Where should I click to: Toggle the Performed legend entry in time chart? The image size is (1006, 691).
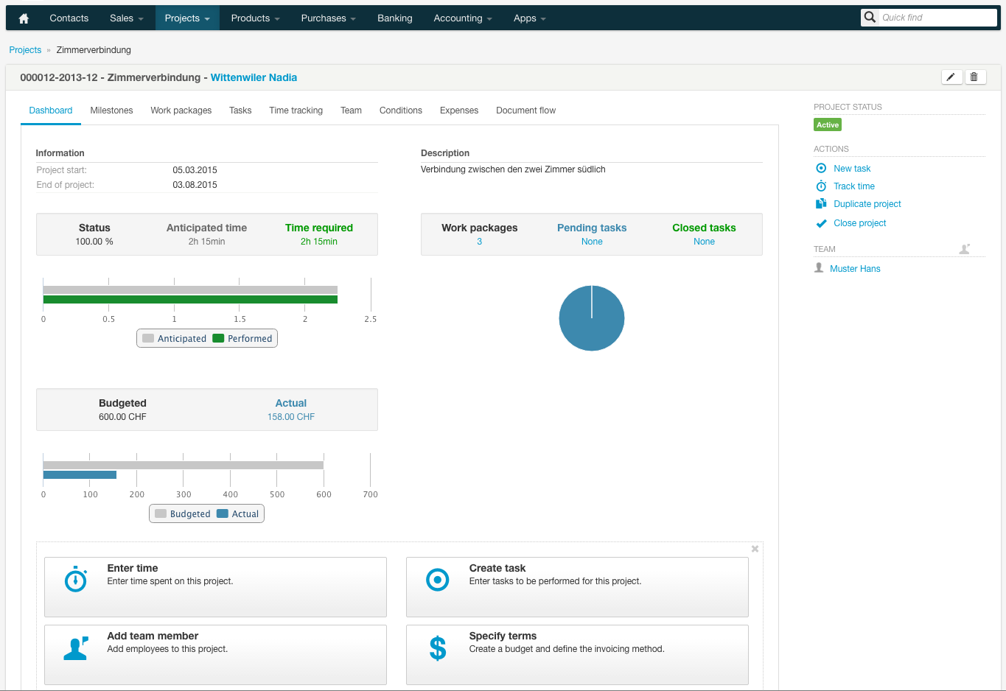click(x=242, y=339)
